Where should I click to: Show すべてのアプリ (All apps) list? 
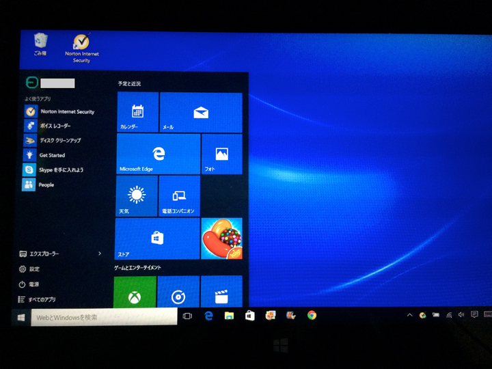(x=41, y=299)
